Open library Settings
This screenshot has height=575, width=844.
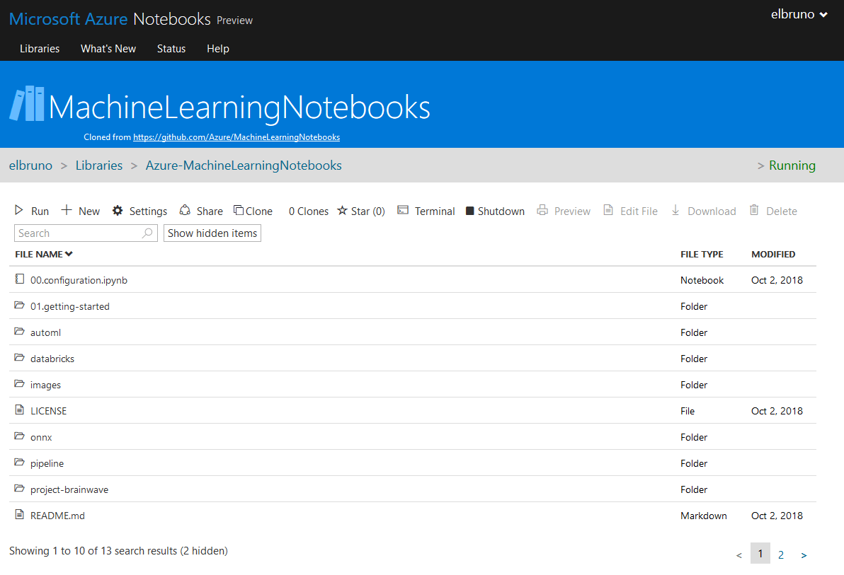click(x=139, y=210)
